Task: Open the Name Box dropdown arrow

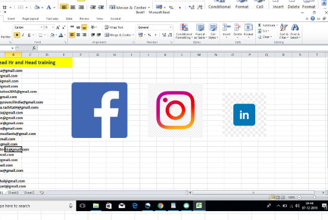Action: [x=13, y=48]
